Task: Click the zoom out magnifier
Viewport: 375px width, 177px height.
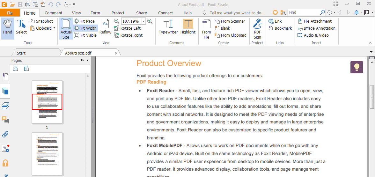Action: click(x=116, y=21)
